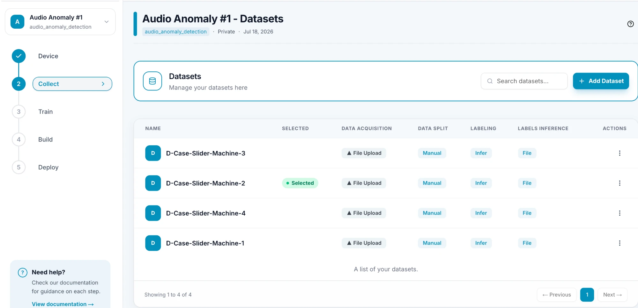Click Manual badge in D-Case-Slider-Machine-2 row
This screenshot has width=638, height=308.
(x=432, y=183)
